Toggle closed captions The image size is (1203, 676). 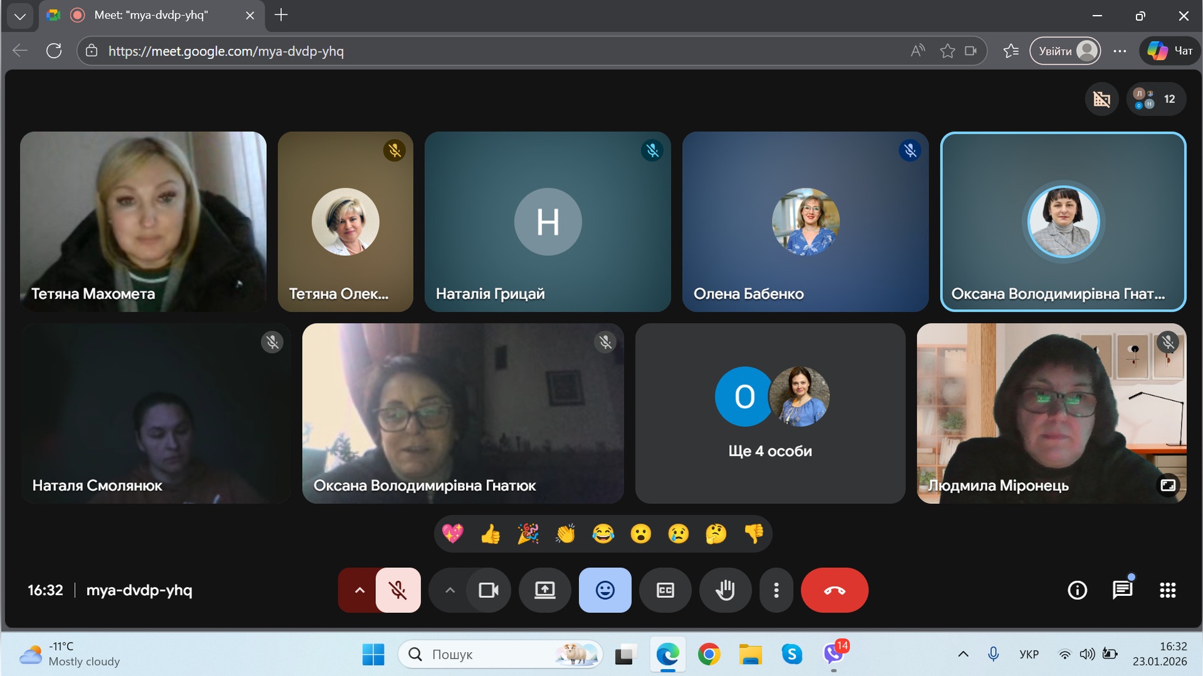click(665, 590)
